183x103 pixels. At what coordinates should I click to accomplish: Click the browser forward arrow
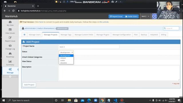pos(9,11)
